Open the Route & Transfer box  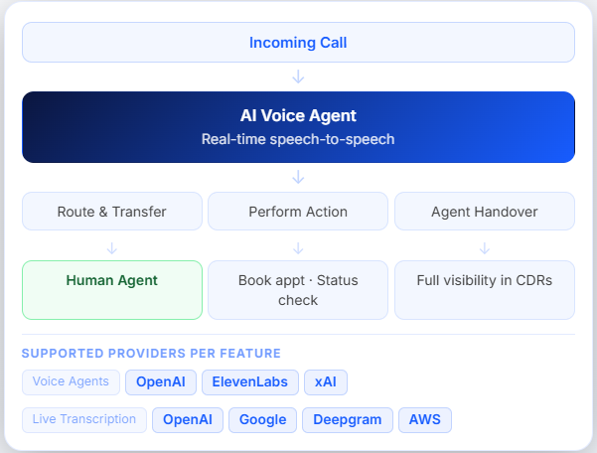point(112,212)
